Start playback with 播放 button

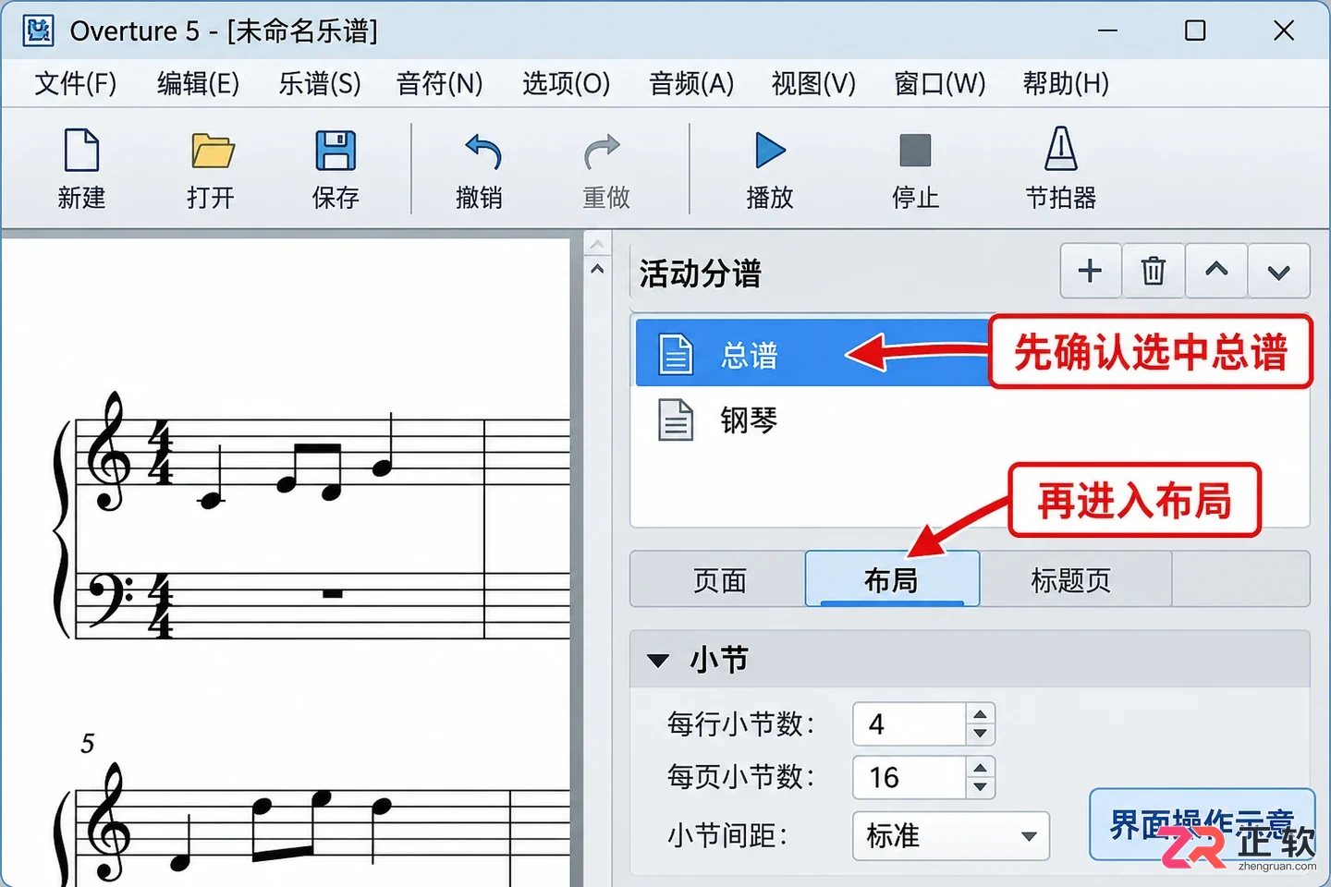(769, 170)
